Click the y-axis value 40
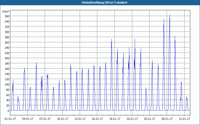 pos(8,100)
